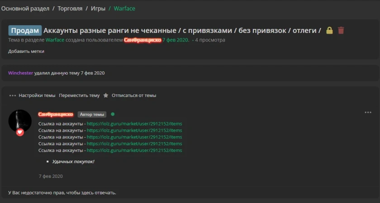Click удалил данную тему 7 фев 2020 text

coord(69,73)
